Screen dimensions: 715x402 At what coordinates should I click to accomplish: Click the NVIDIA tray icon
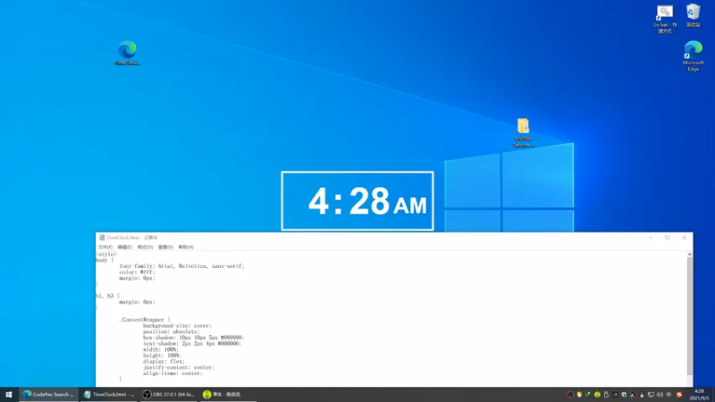tap(615, 395)
